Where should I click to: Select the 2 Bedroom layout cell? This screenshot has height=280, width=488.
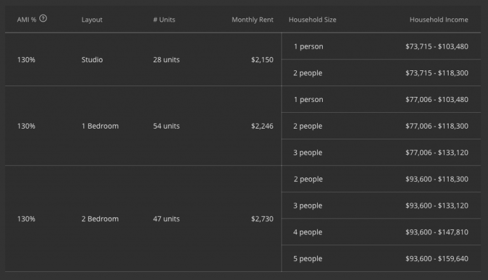click(x=100, y=219)
